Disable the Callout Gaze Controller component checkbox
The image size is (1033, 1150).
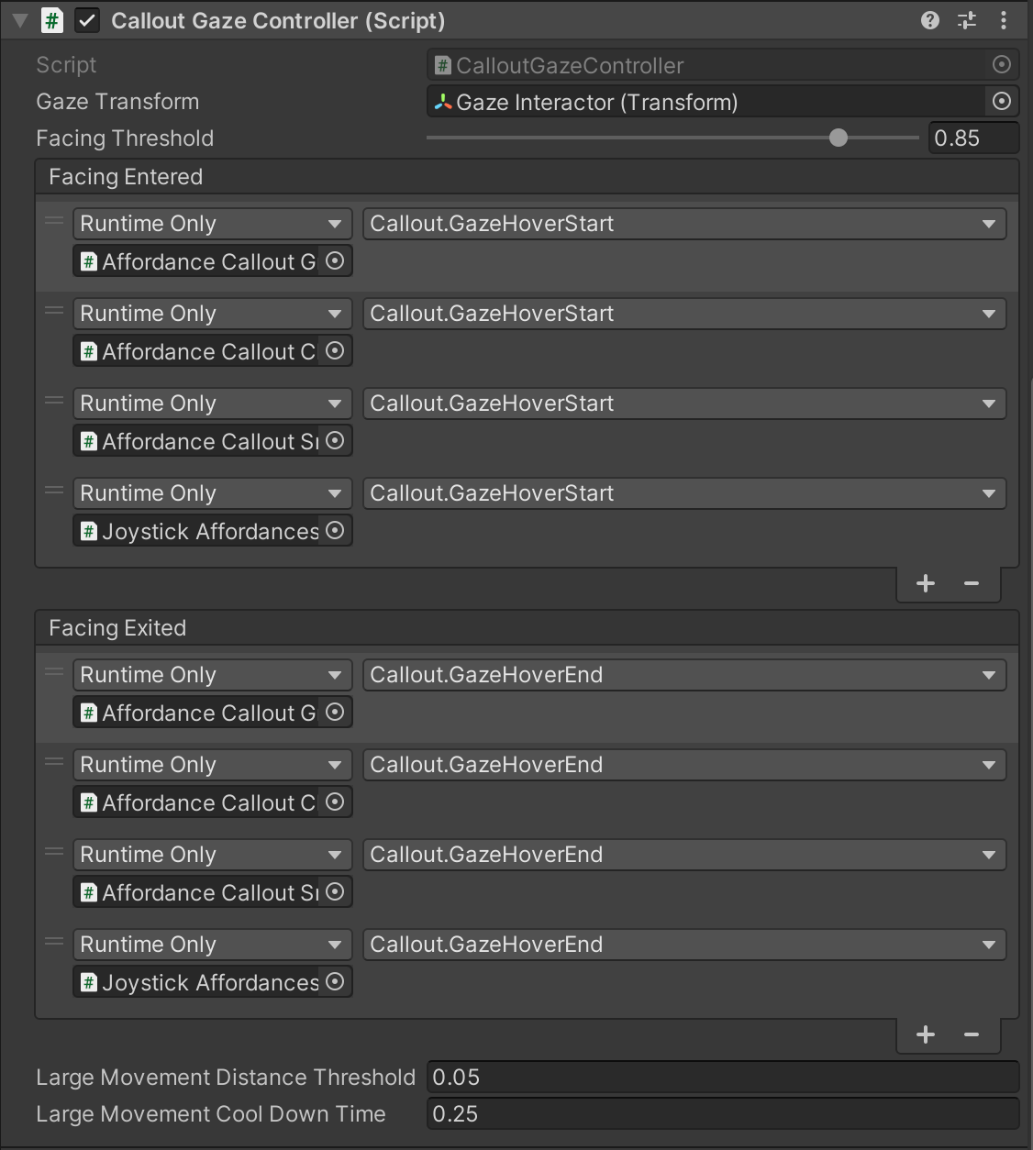click(87, 20)
